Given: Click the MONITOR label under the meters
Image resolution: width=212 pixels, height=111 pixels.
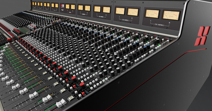Looking at the screenshot, I should point(84,14).
